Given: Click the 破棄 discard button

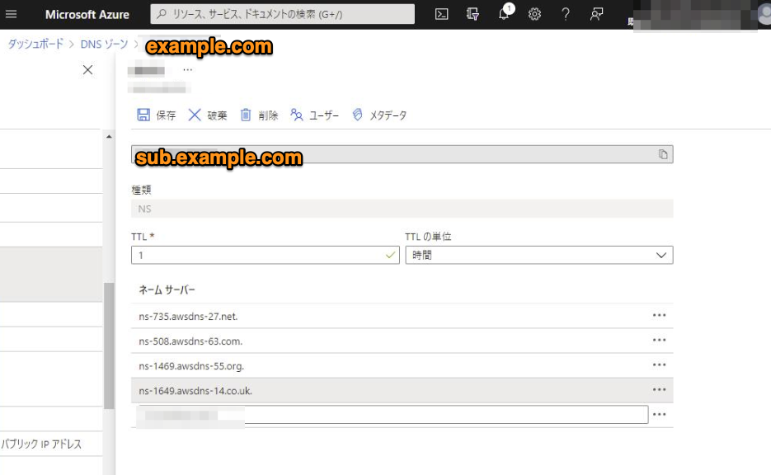Looking at the screenshot, I should click(207, 115).
